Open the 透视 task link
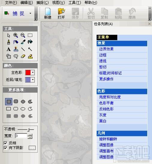The width and height of the screenshot is (152, 164). [x=103, y=61]
